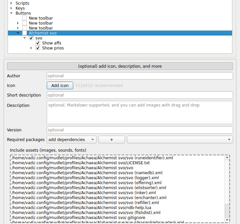
Task: Click the assets list scroll down arrow
Action: pyautogui.click(x=227, y=220)
